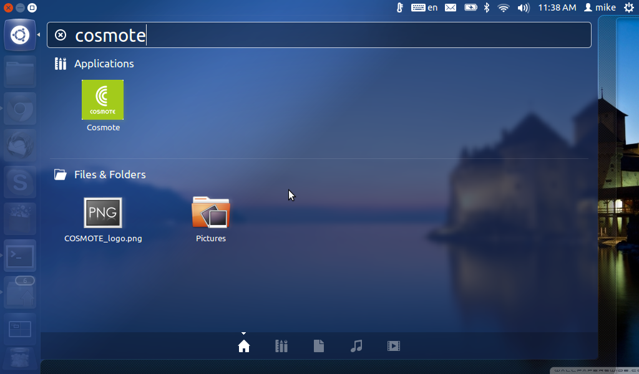
Task: Open the Workspace Switcher in launcher
Action: point(20,328)
